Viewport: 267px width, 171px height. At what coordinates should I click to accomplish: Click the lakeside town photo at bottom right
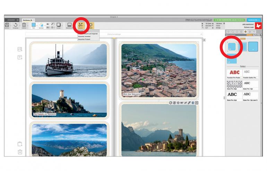pyautogui.click(x=159, y=130)
